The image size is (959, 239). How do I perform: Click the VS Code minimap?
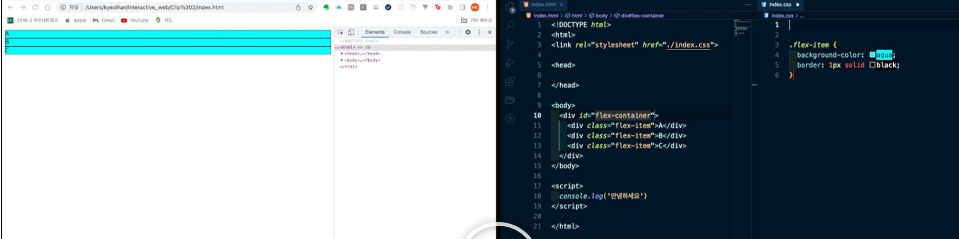click(x=742, y=28)
